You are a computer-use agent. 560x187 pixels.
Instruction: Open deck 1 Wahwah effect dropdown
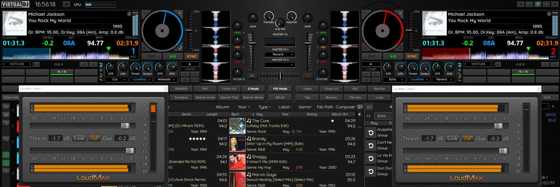[166, 79]
